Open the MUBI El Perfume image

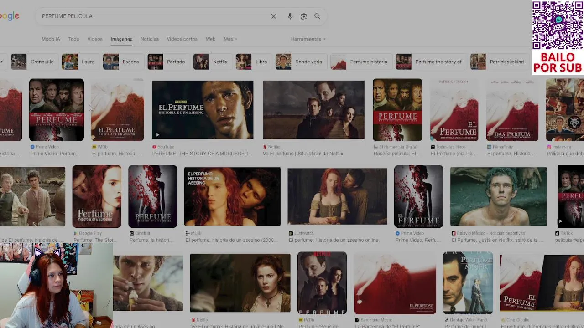click(x=232, y=196)
